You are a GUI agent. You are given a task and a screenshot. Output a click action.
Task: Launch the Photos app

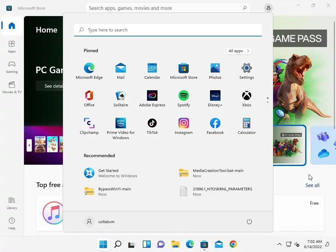pyautogui.click(x=215, y=71)
